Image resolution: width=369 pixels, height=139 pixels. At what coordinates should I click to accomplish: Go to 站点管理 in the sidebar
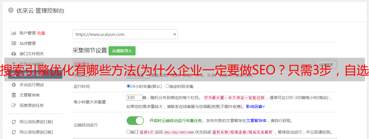pyautogui.click(x=28, y=43)
